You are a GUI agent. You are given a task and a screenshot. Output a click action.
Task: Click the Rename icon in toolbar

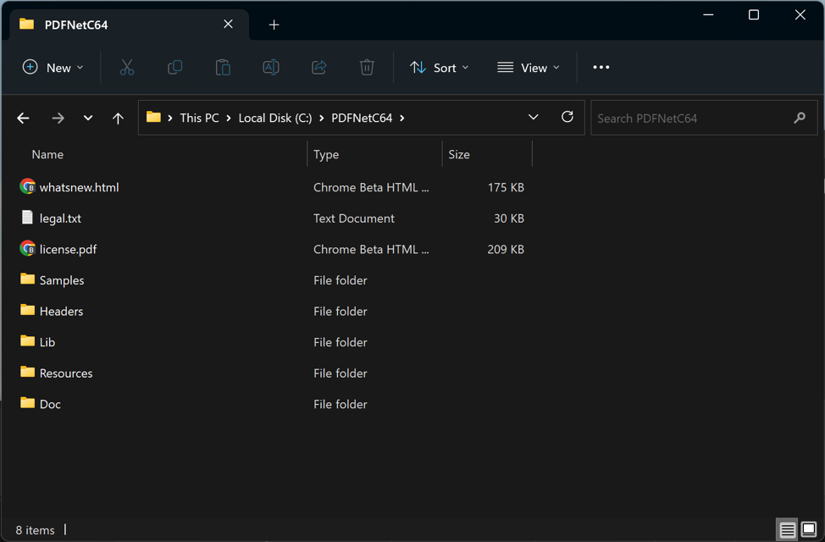click(270, 68)
